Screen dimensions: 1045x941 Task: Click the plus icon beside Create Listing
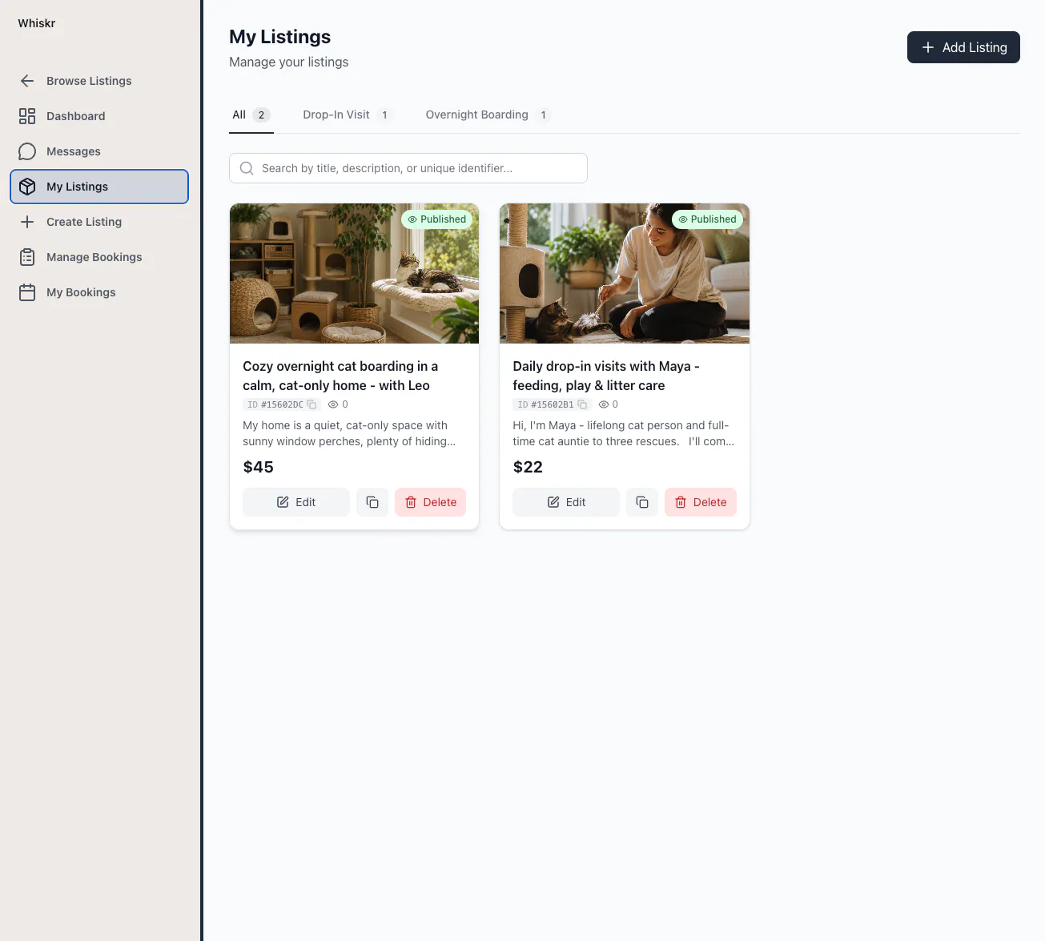pyautogui.click(x=27, y=222)
